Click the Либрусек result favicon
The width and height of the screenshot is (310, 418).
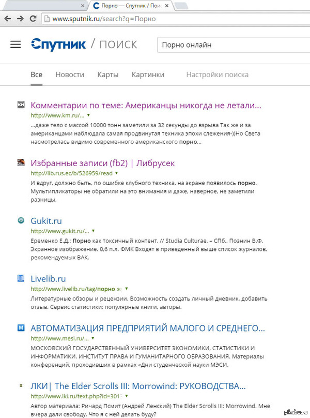tap(21, 162)
